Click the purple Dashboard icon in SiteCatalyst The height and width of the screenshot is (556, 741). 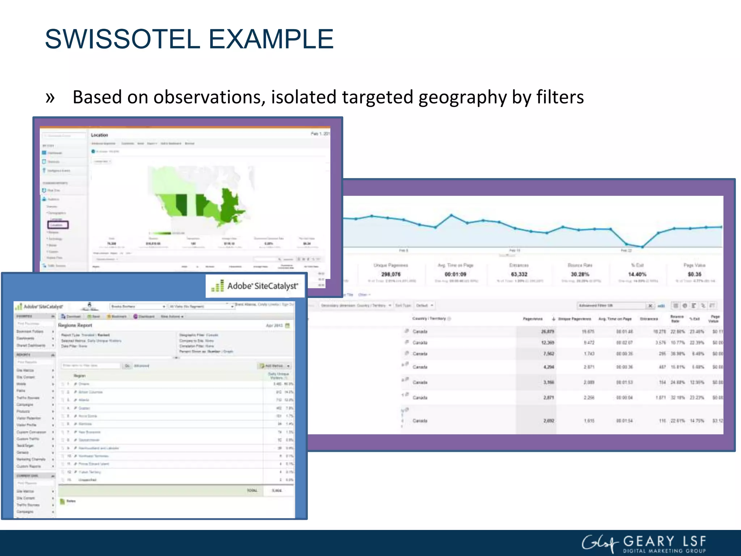tap(135, 316)
